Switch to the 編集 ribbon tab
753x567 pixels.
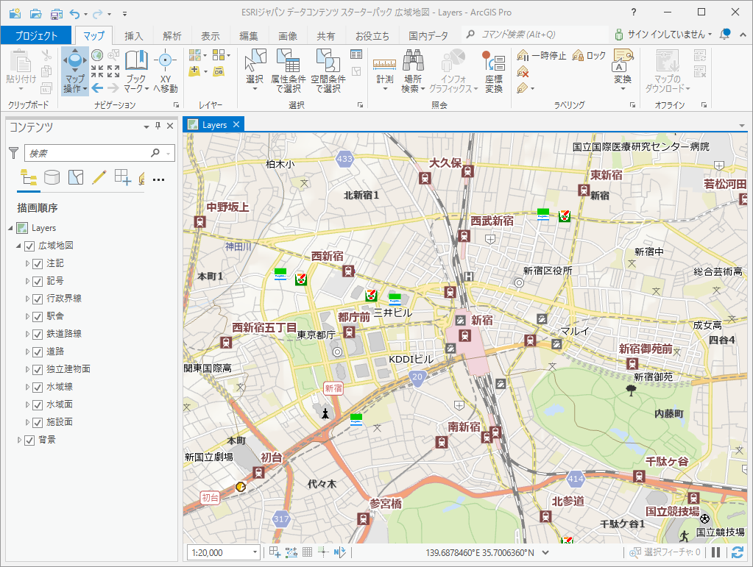249,36
